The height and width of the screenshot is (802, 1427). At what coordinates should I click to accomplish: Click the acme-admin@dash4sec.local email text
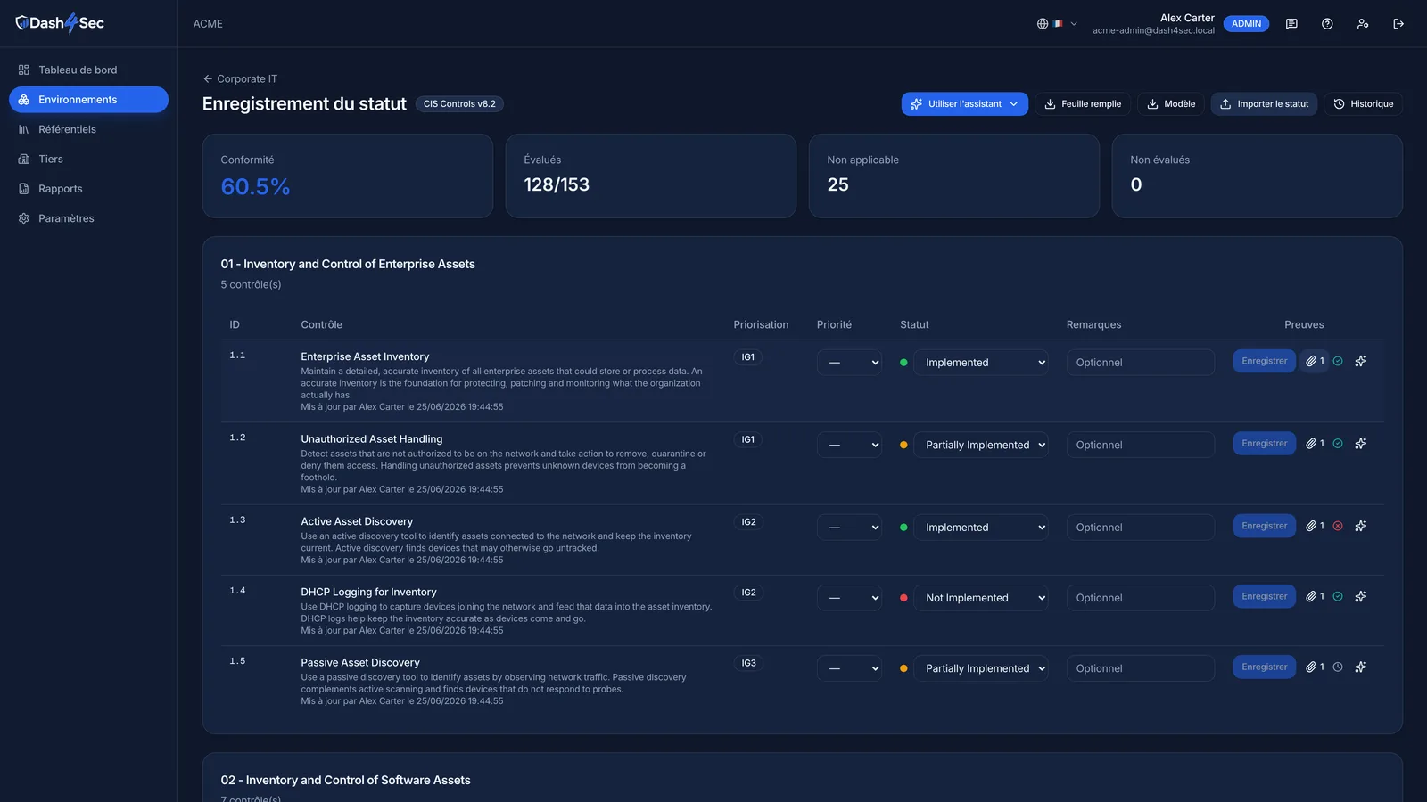1153,30
